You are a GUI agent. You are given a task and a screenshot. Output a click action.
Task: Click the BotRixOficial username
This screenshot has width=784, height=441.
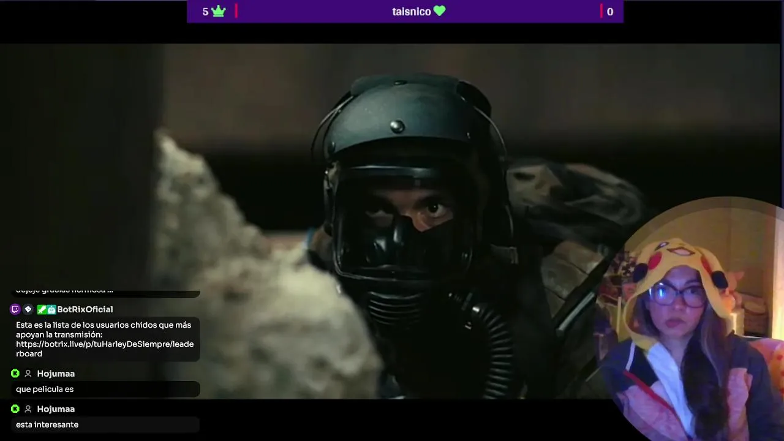pos(85,309)
